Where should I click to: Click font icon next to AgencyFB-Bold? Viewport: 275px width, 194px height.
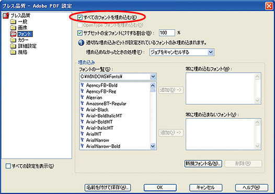pyautogui.click(x=82, y=85)
